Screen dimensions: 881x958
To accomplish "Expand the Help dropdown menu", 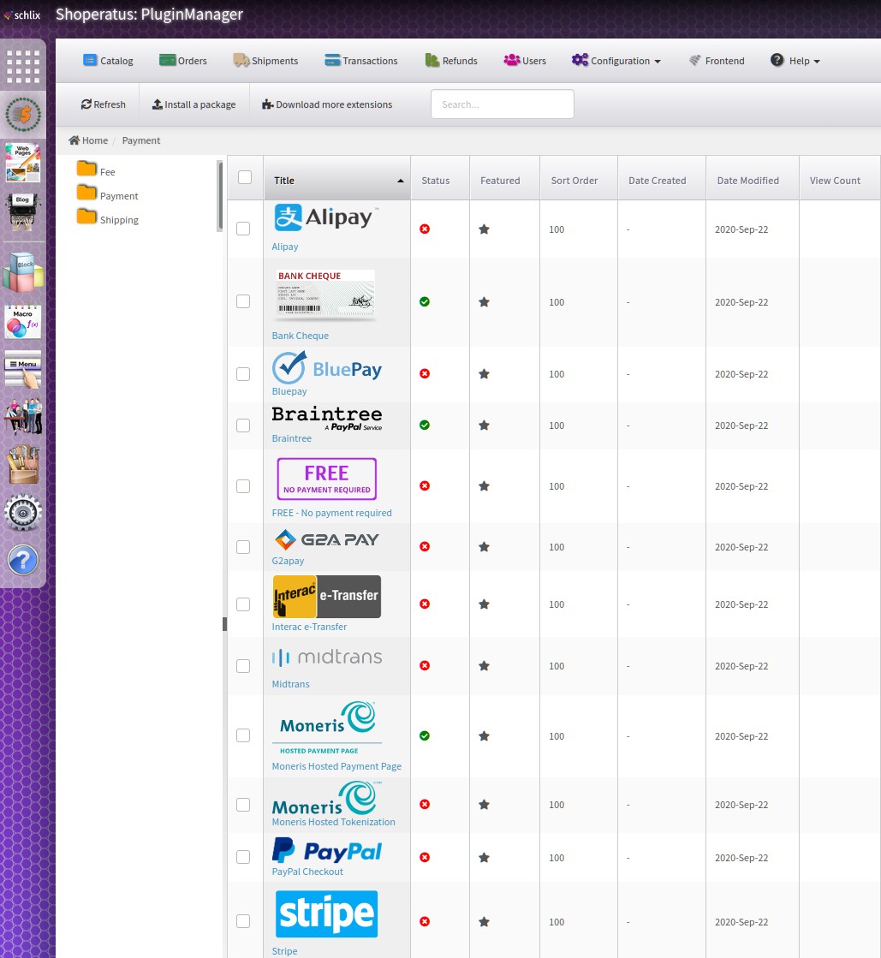I will click(795, 61).
